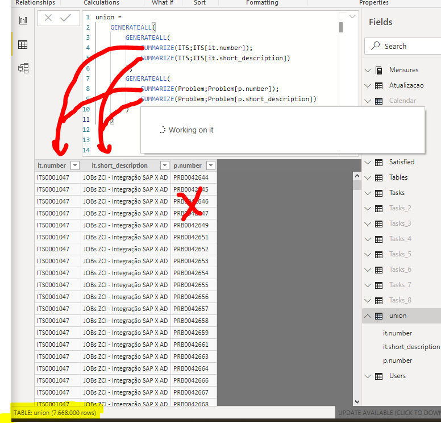Click the Tasks_8 table icon

point(379,301)
